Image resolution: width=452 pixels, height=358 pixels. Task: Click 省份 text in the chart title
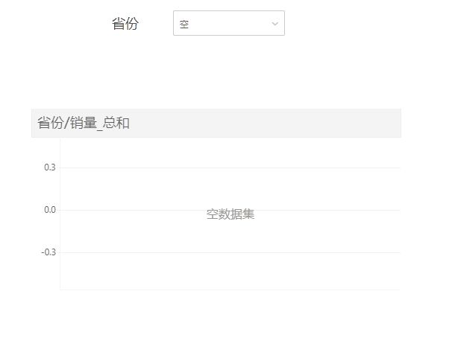[x=50, y=124]
